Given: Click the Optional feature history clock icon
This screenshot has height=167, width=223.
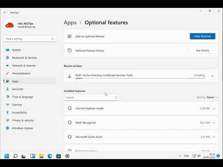Looking at the screenshot, I should coord(70,51).
